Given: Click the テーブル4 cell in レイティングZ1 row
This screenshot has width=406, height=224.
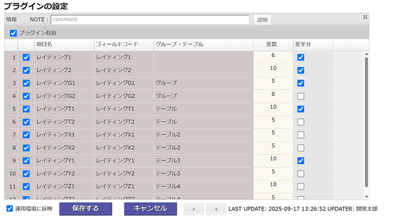Looking at the screenshot, I should pyautogui.click(x=203, y=186).
